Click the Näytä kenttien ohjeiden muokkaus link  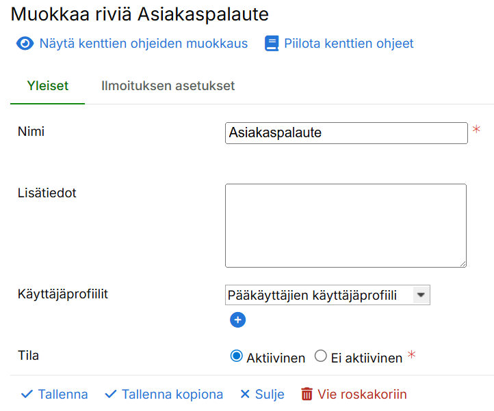144,44
